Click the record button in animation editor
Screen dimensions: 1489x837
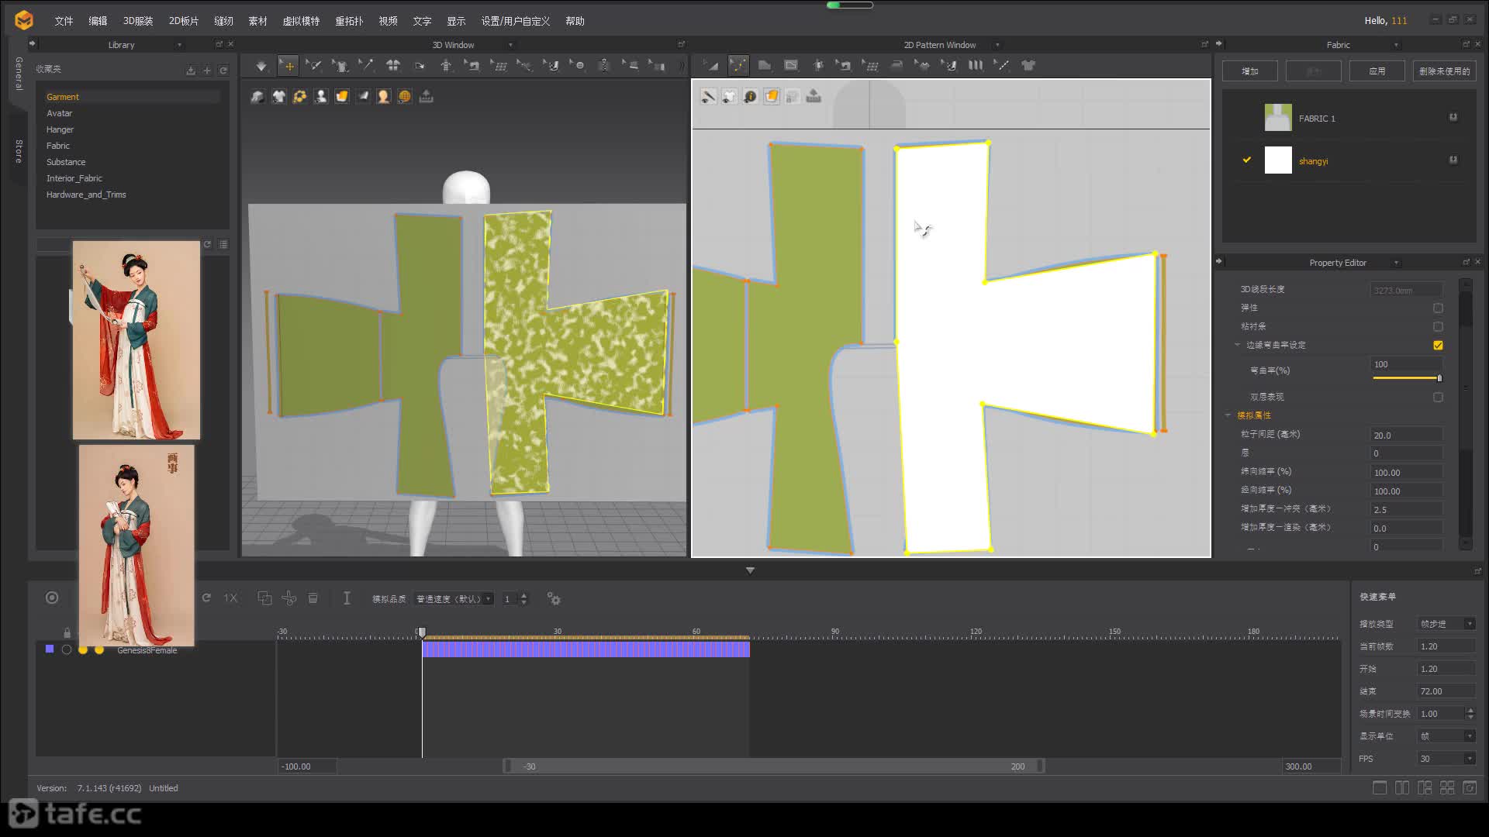tap(52, 598)
